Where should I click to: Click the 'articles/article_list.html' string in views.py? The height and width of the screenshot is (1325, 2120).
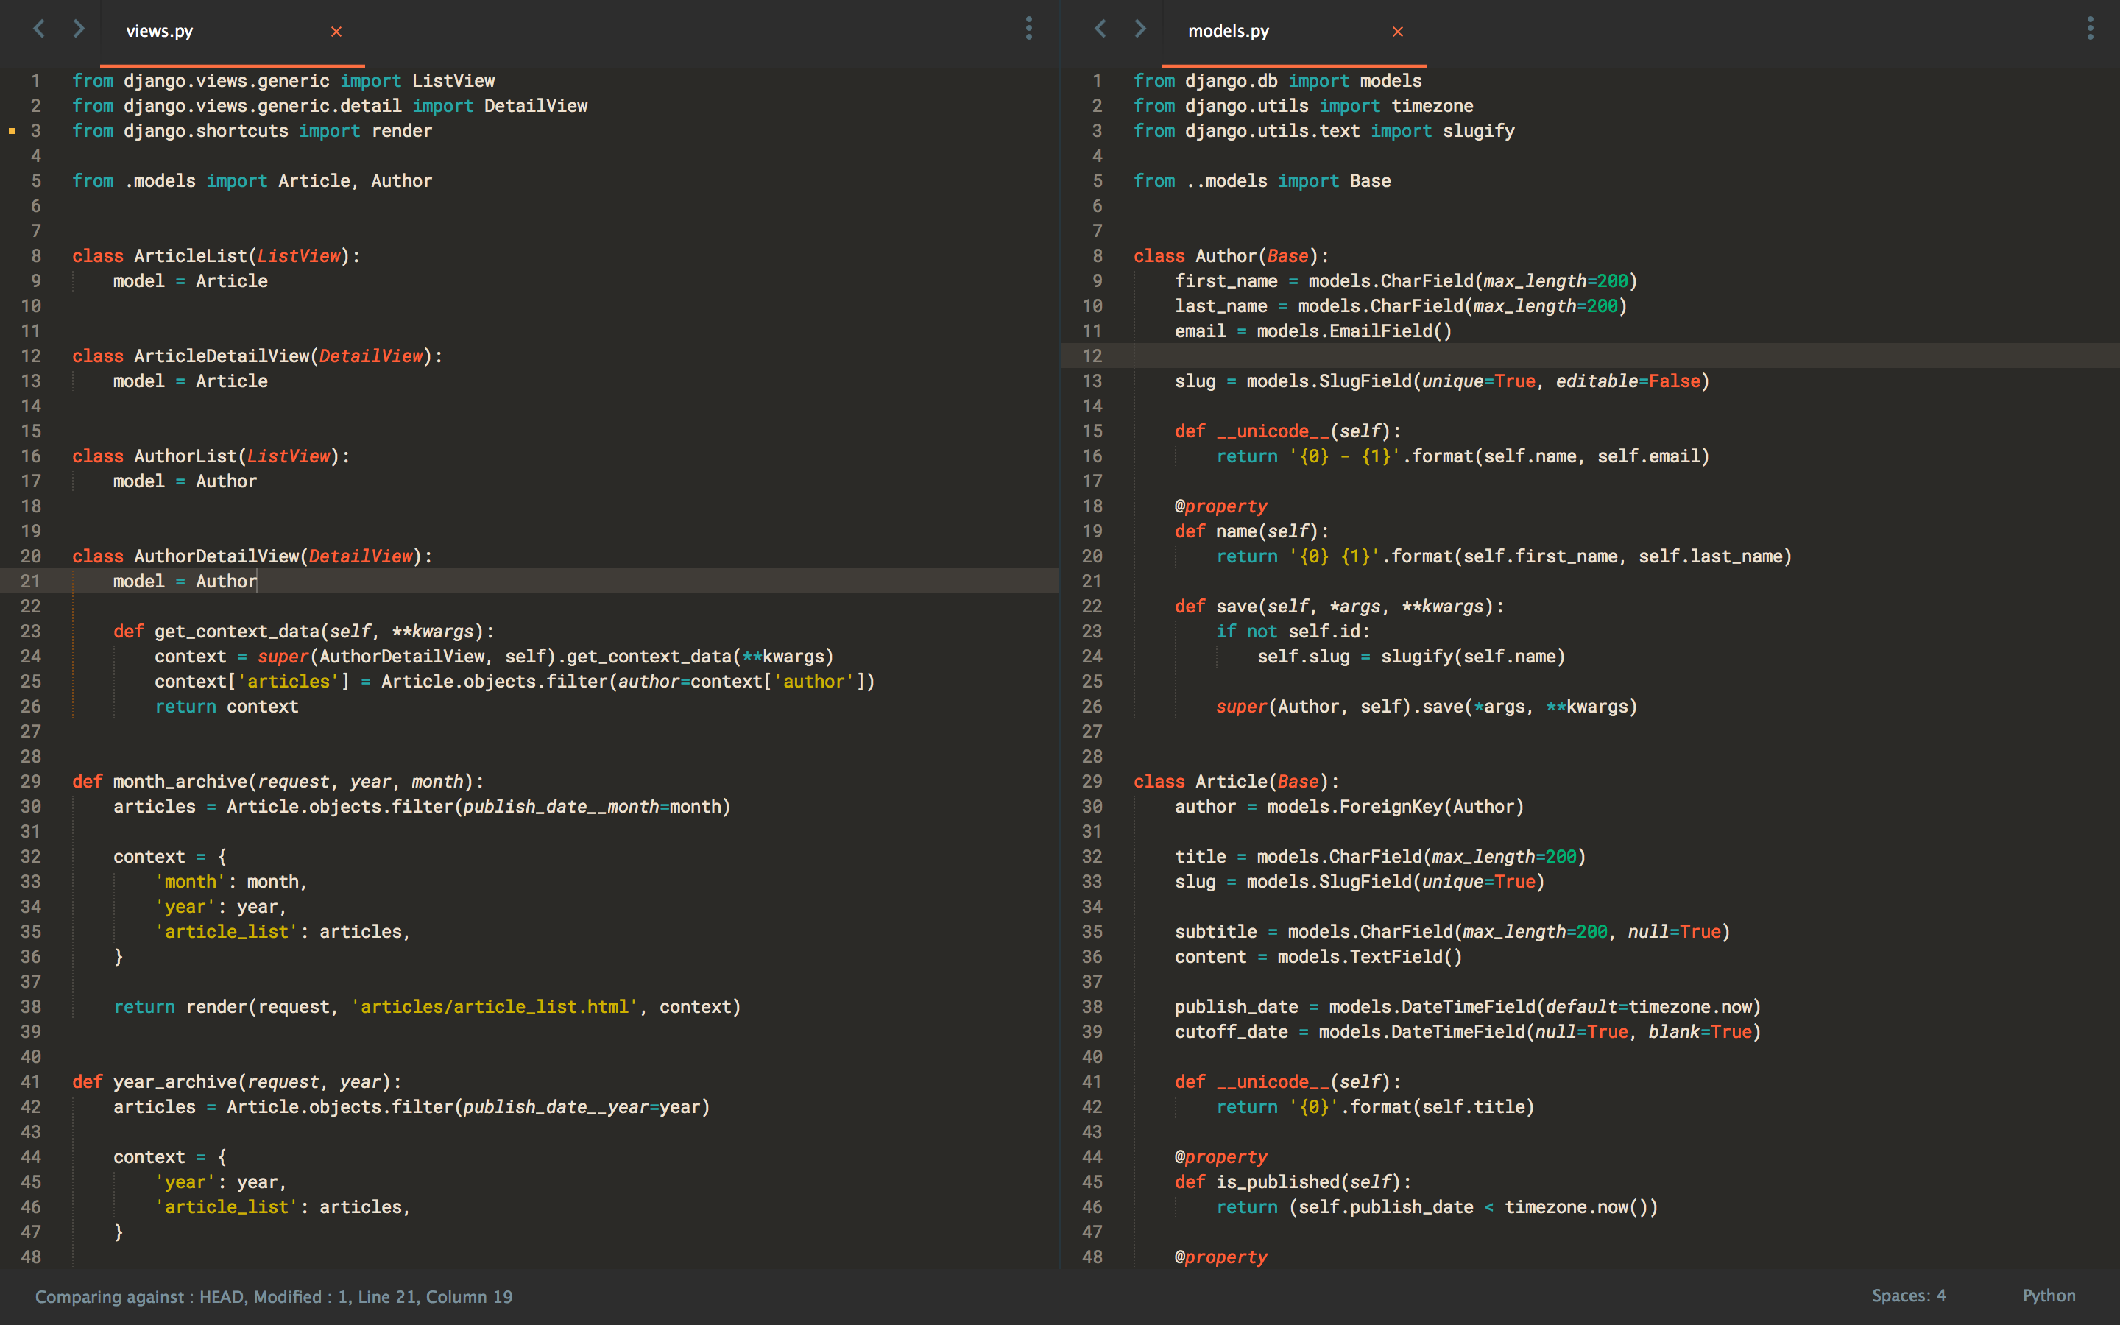pos(495,1006)
